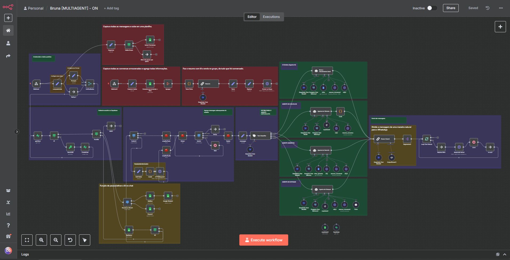Screen dimensions: 510x260
Task: Open the Home overview icon in sidebar
Action: coord(8,30)
